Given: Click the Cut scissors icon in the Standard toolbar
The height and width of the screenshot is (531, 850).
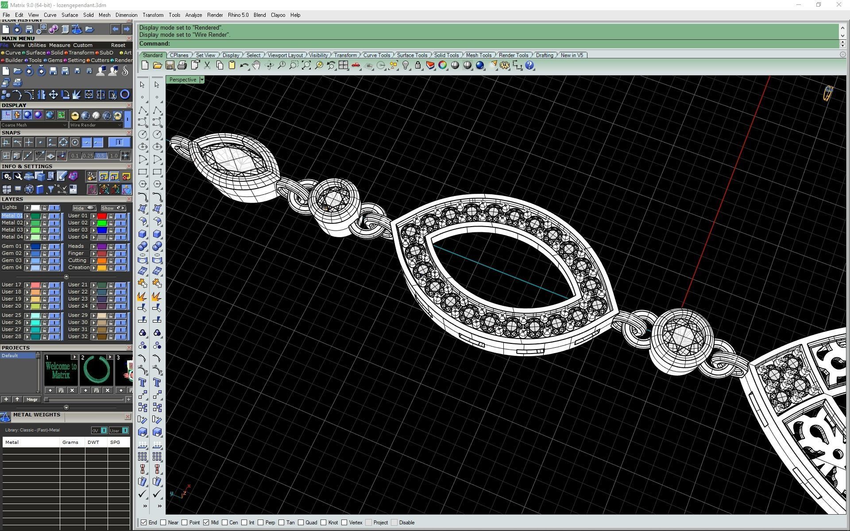Looking at the screenshot, I should coord(207,65).
